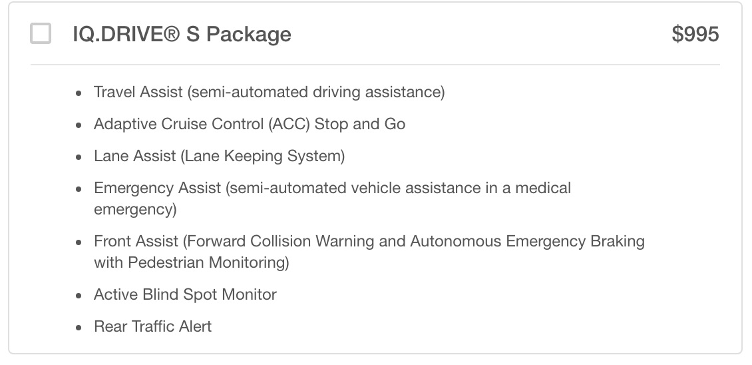The image size is (752, 365).
Task: Click the bullet beside Adaptive Cruise Control
Action: pyautogui.click(x=79, y=125)
